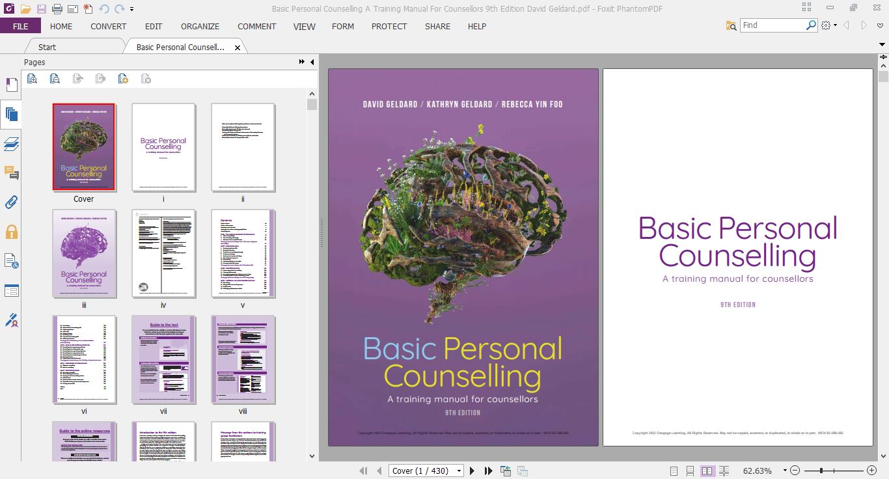Click the Email envelope icon
This screenshot has width=889, height=479.
(72, 9)
